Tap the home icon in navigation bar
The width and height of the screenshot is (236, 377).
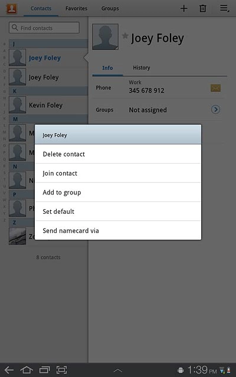(x=27, y=370)
